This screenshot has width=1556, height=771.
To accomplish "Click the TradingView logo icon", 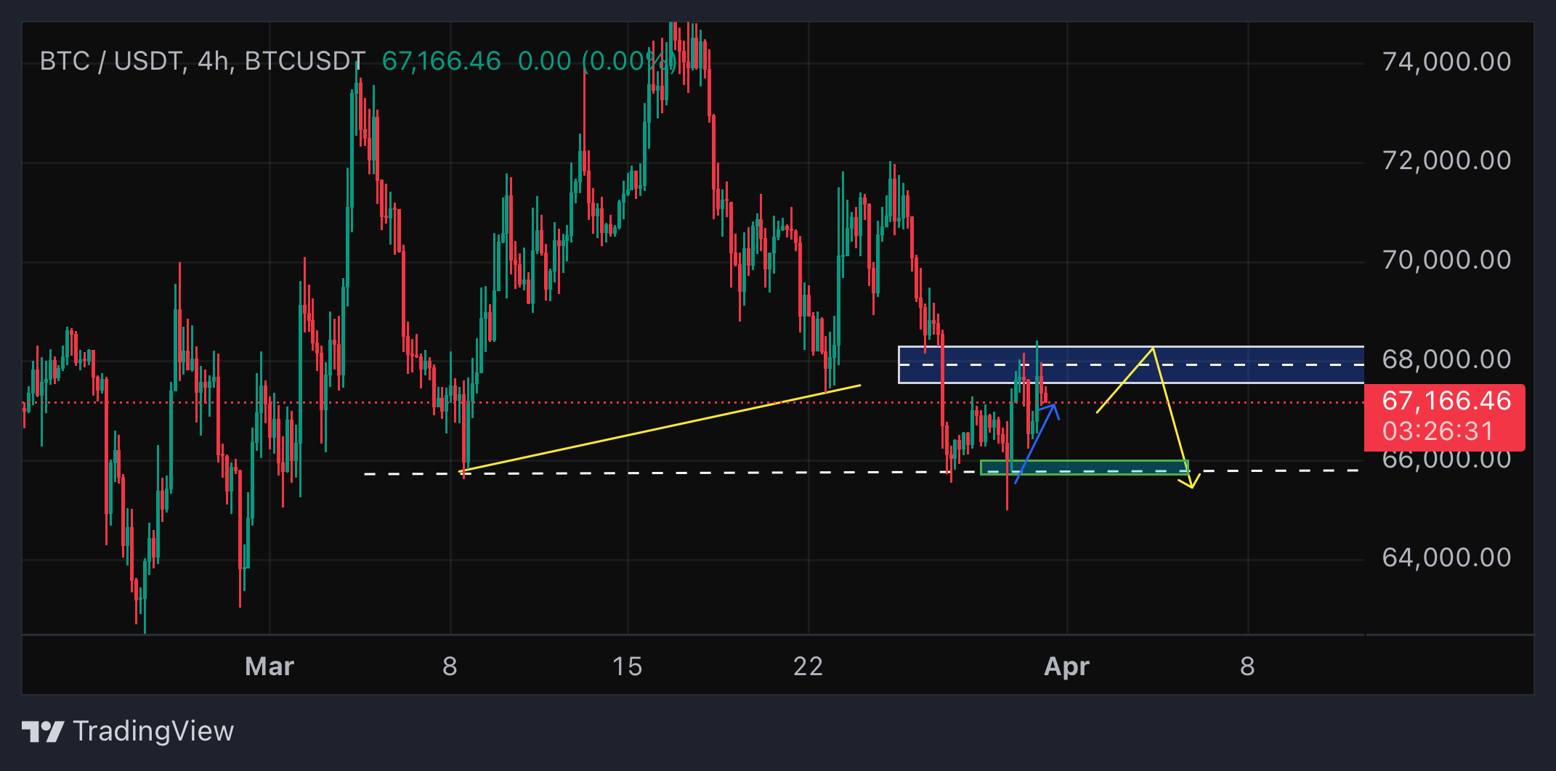I will (42, 731).
